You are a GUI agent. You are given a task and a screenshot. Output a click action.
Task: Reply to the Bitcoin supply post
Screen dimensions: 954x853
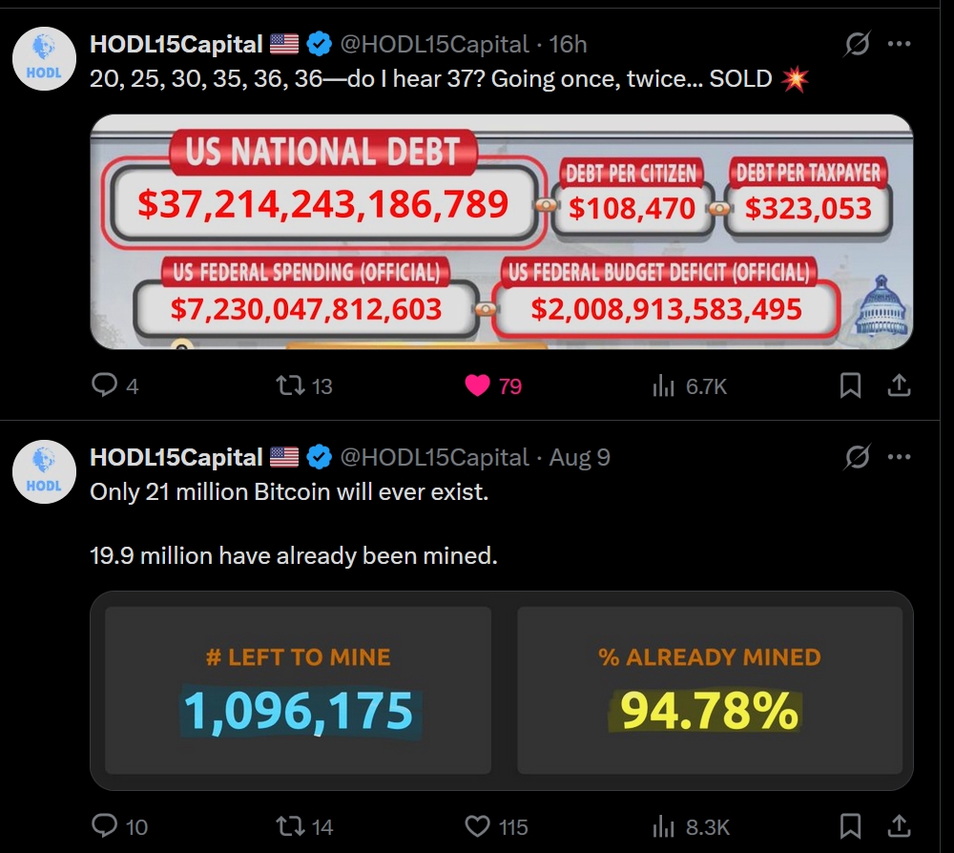pyautogui.click(x=103, y=826)
